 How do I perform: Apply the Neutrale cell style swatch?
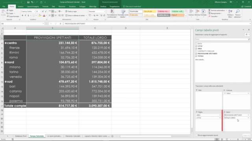click(150, 11)
